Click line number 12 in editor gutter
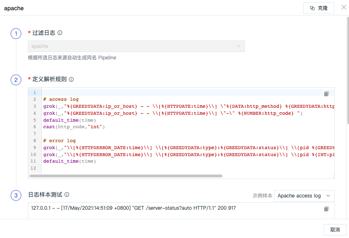 [33, 168]
